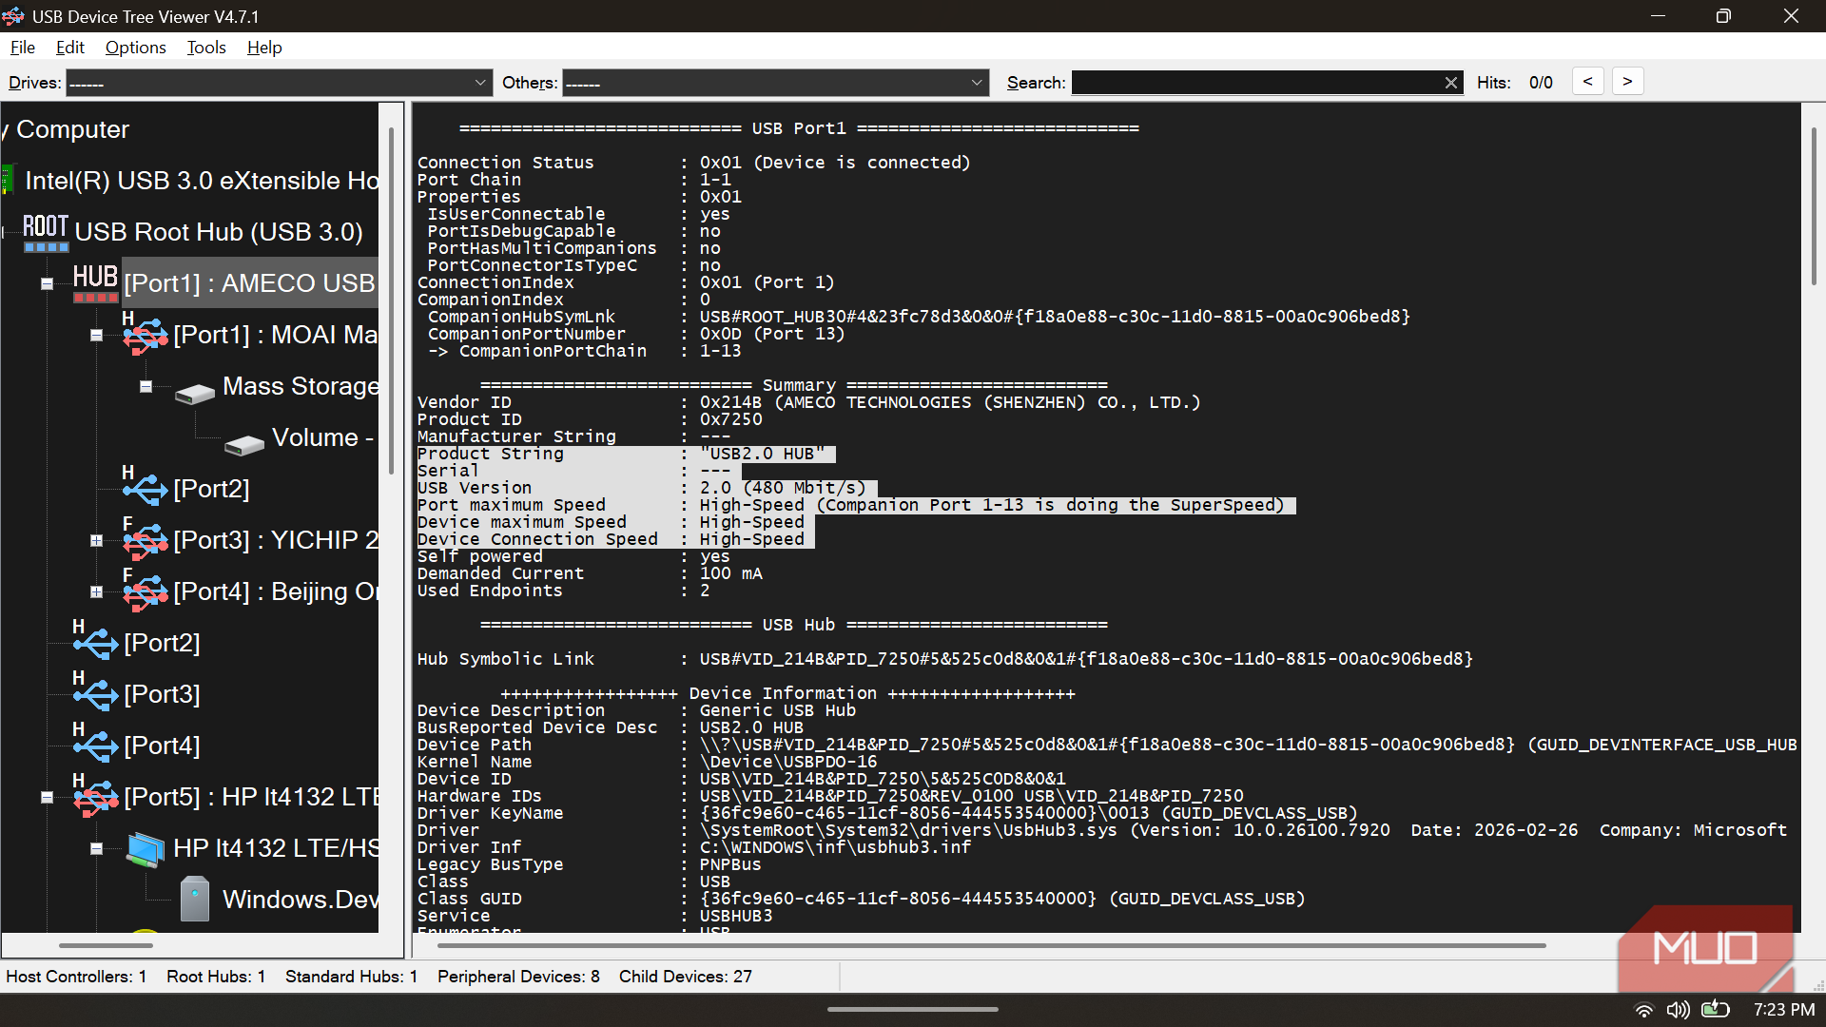Open the Tools menu

click(206, 47)
